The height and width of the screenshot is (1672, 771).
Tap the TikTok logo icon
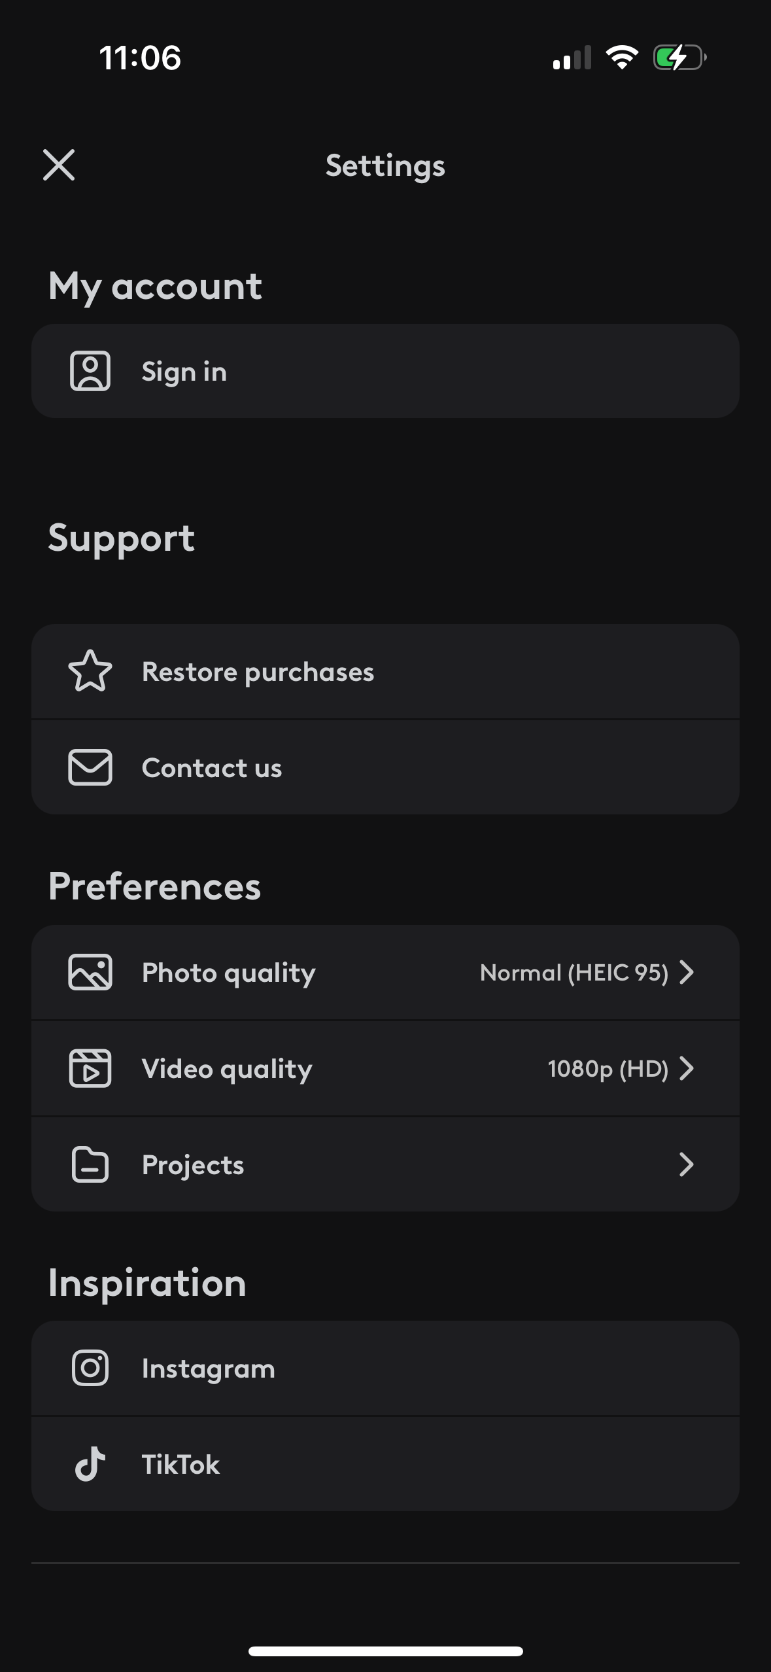(90, 1464)
